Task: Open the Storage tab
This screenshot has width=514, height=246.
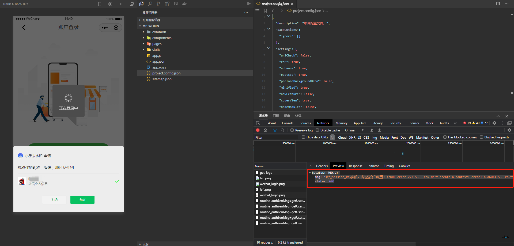Action: (378, 123)
